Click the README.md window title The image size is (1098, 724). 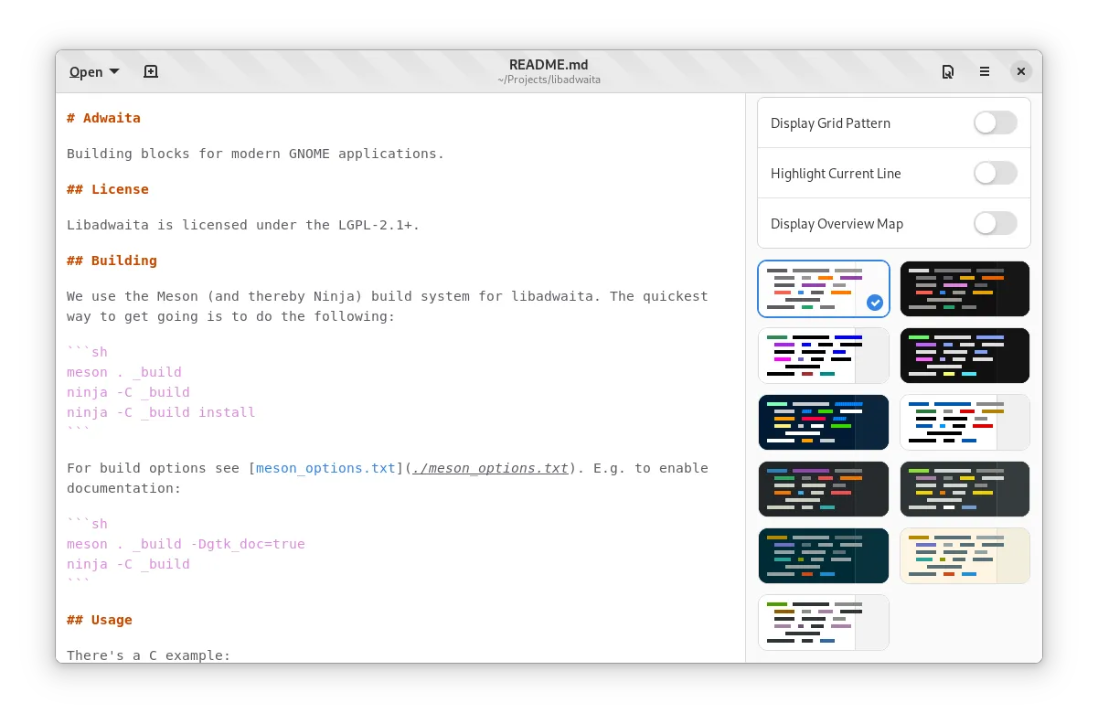point(549,65)
